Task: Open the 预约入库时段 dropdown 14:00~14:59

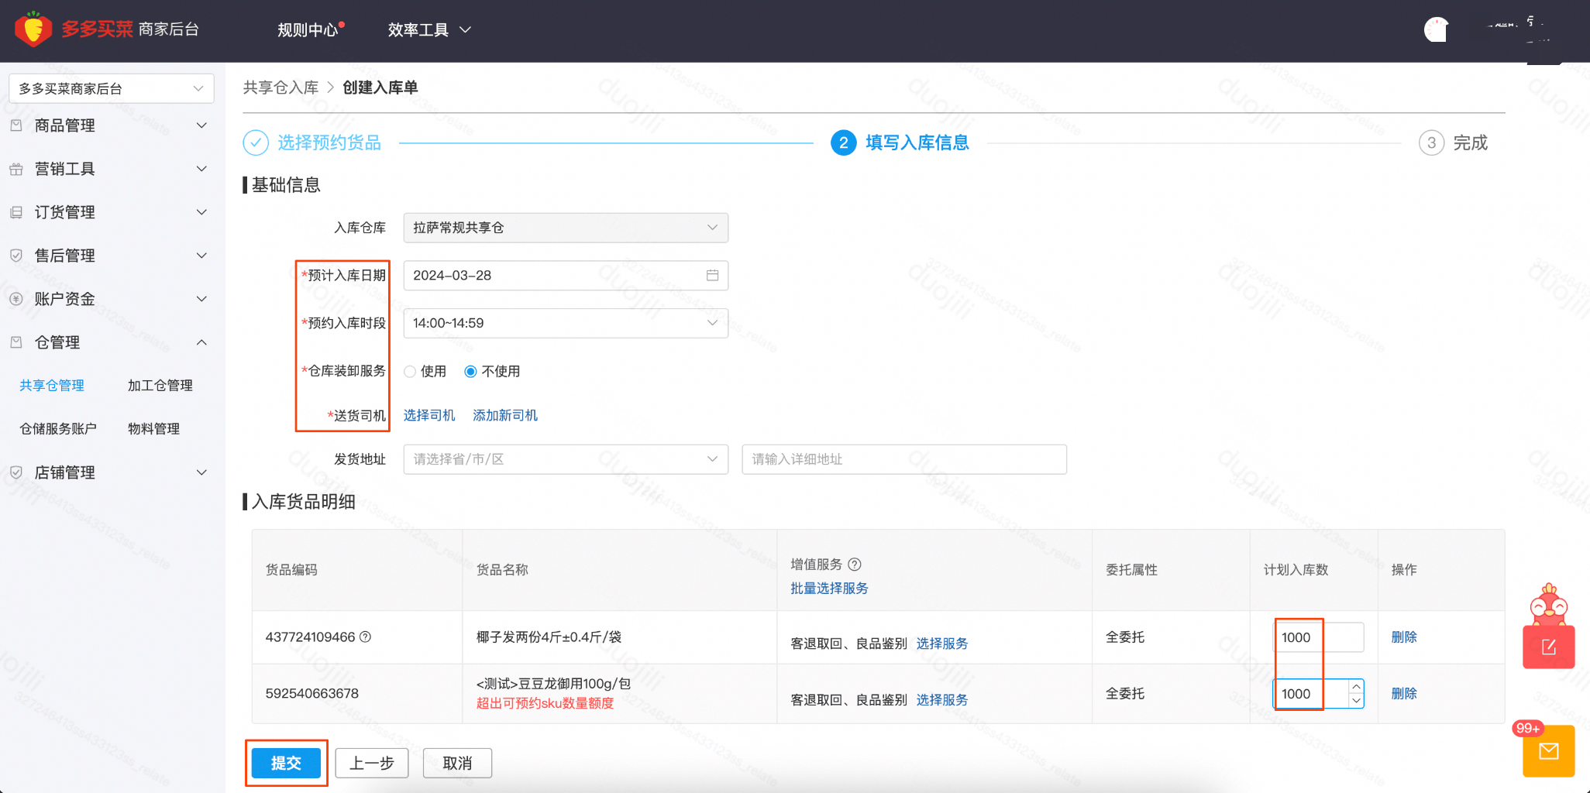Action: tap(566, 323)
